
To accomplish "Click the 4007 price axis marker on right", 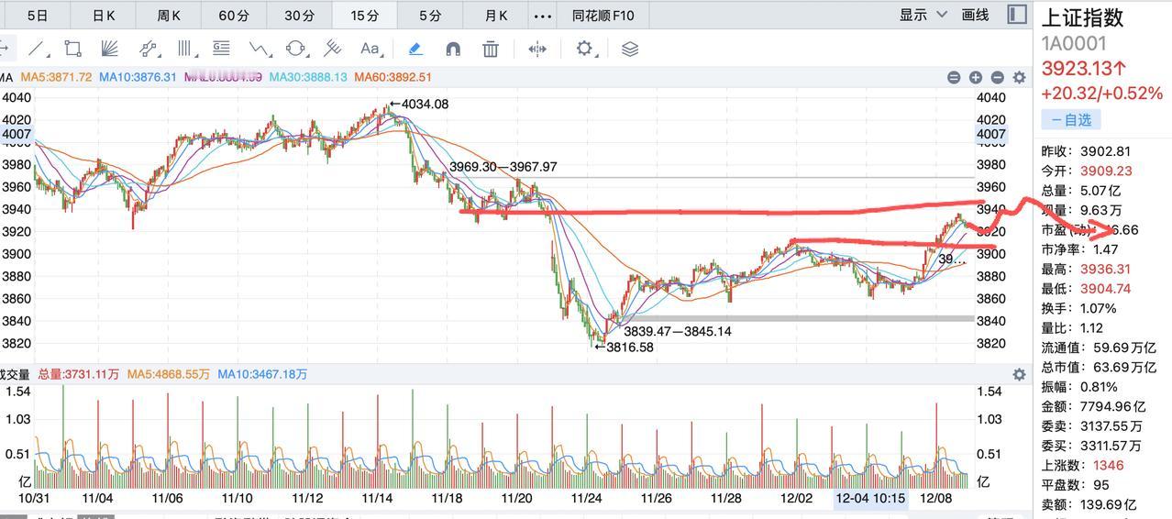I will pyautogui.click(x=990, y=134).
